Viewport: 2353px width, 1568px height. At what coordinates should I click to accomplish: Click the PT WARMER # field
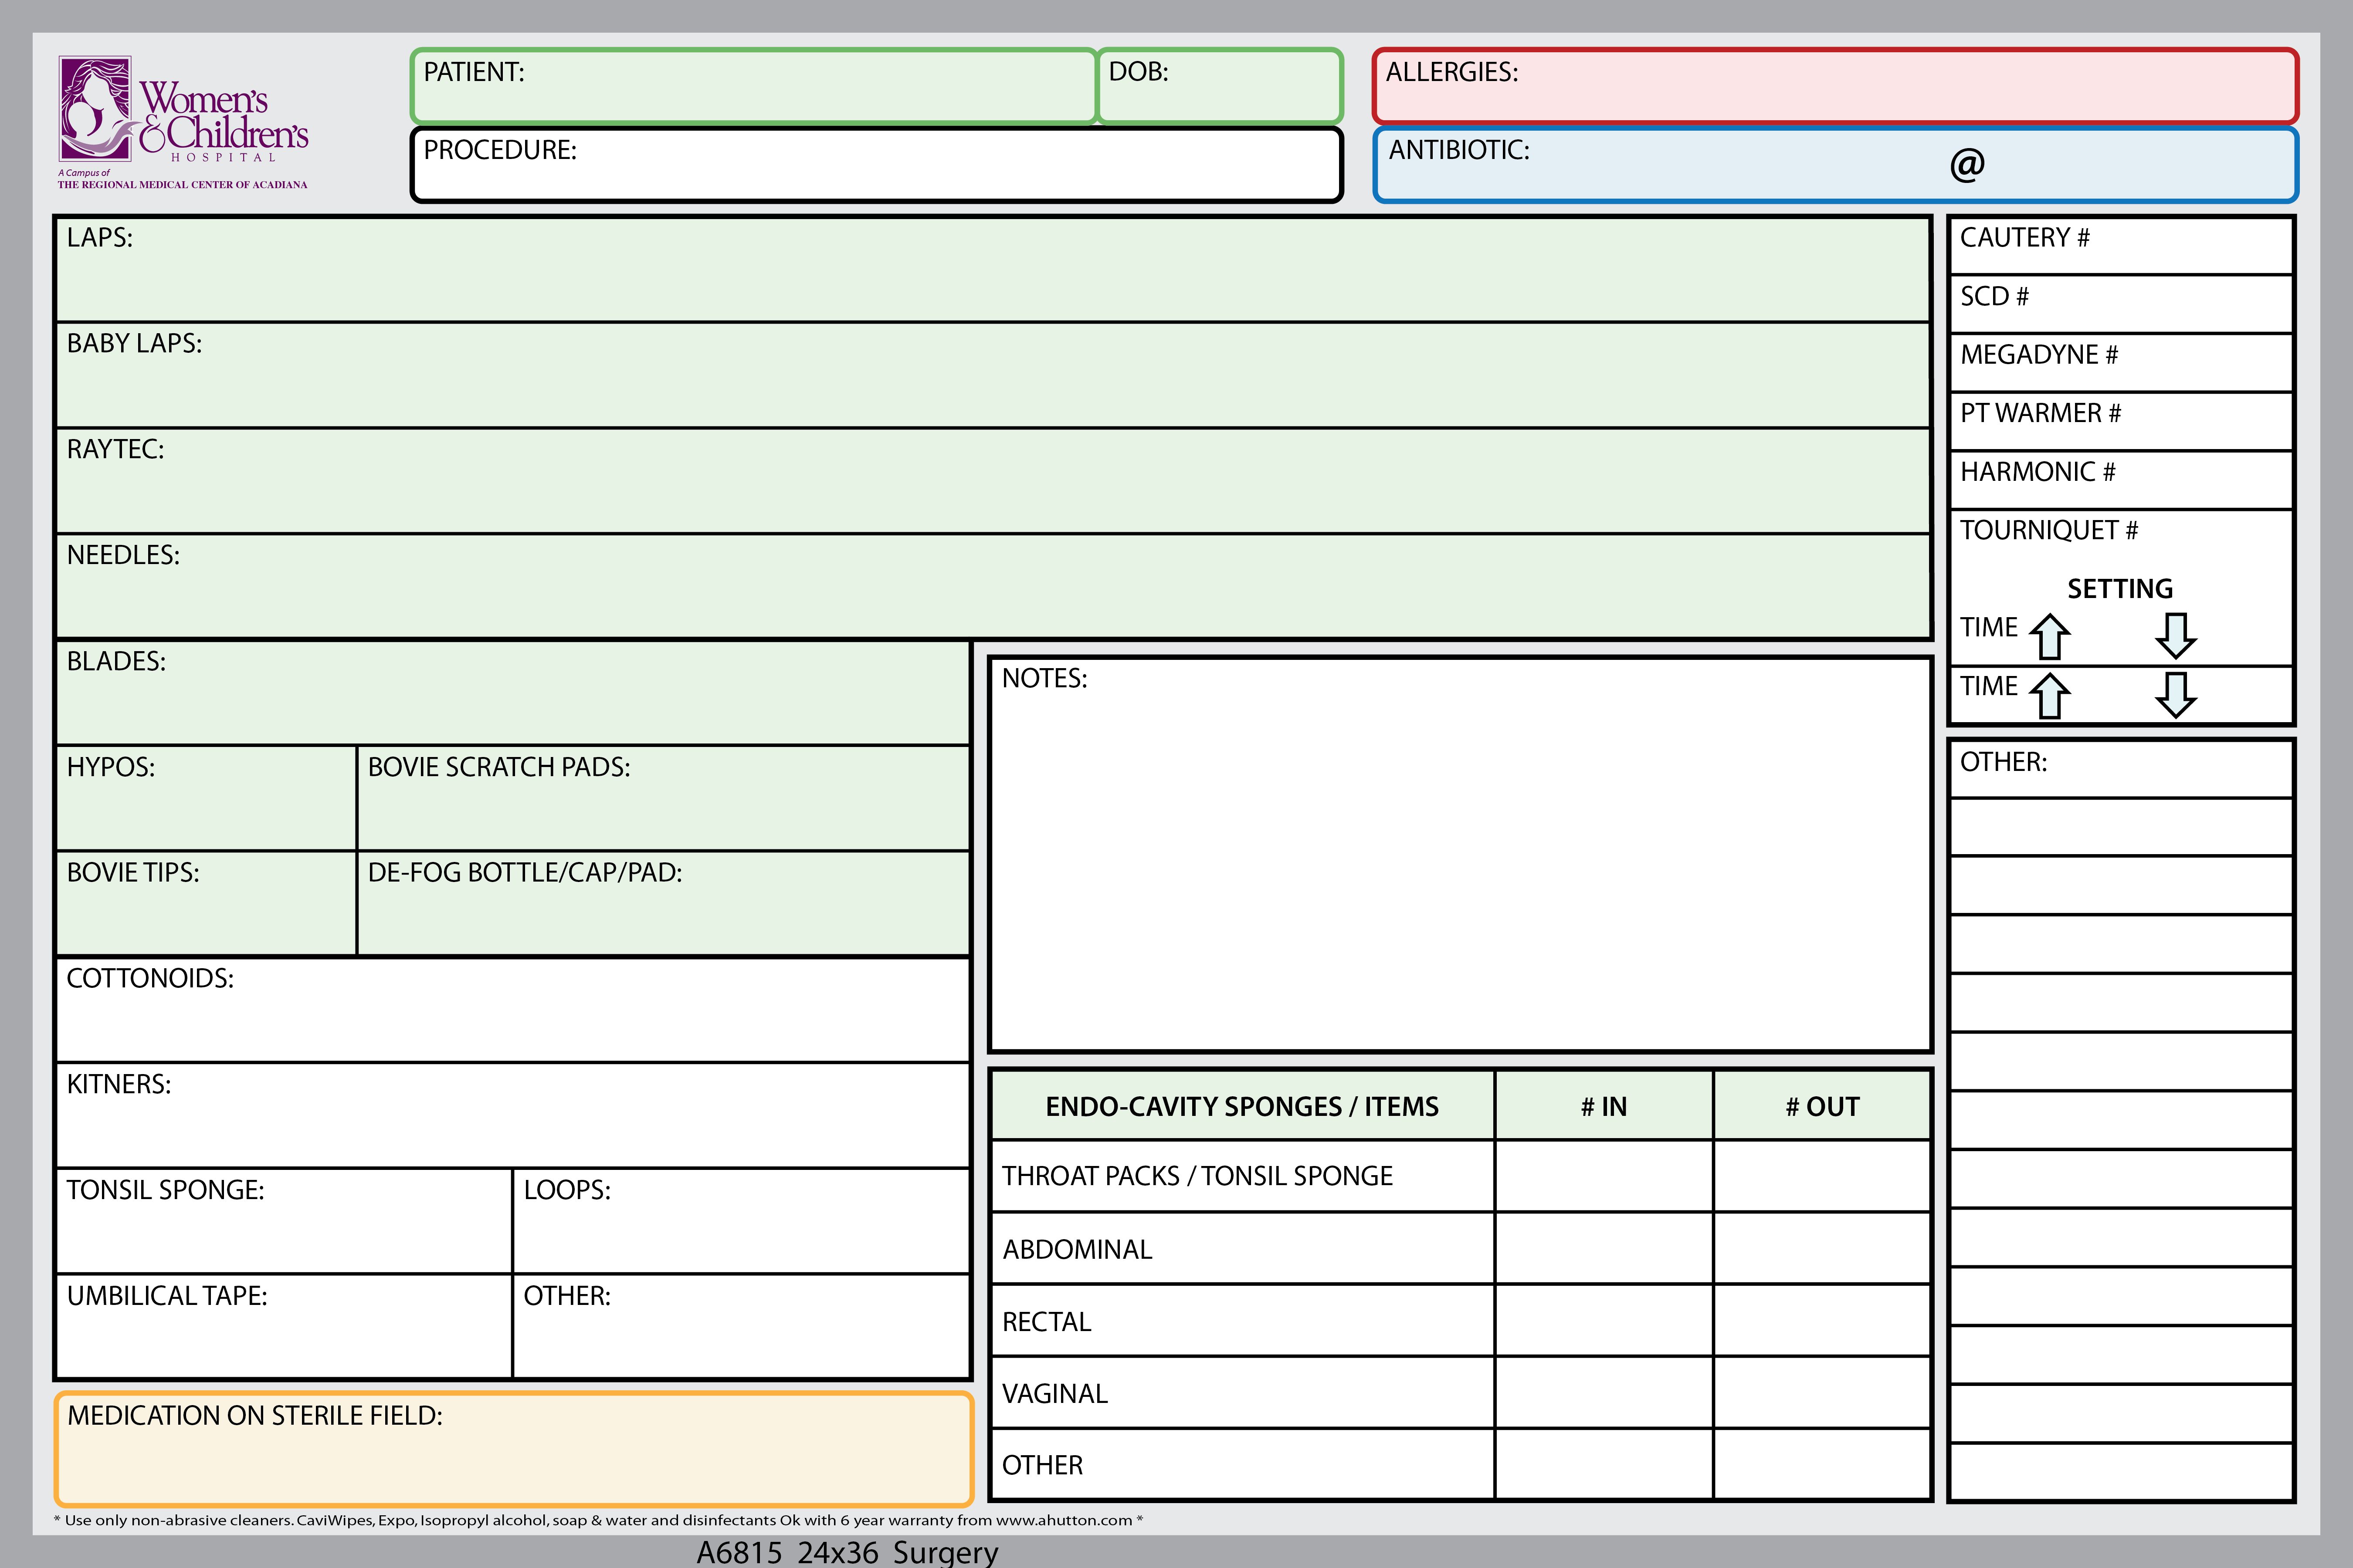point(2121,421)
